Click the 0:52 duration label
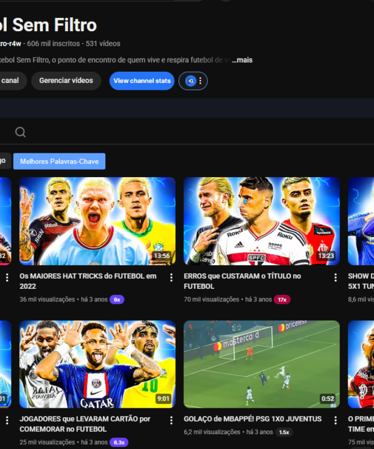Viewport: 374px width, 449px height. point(328,398)
